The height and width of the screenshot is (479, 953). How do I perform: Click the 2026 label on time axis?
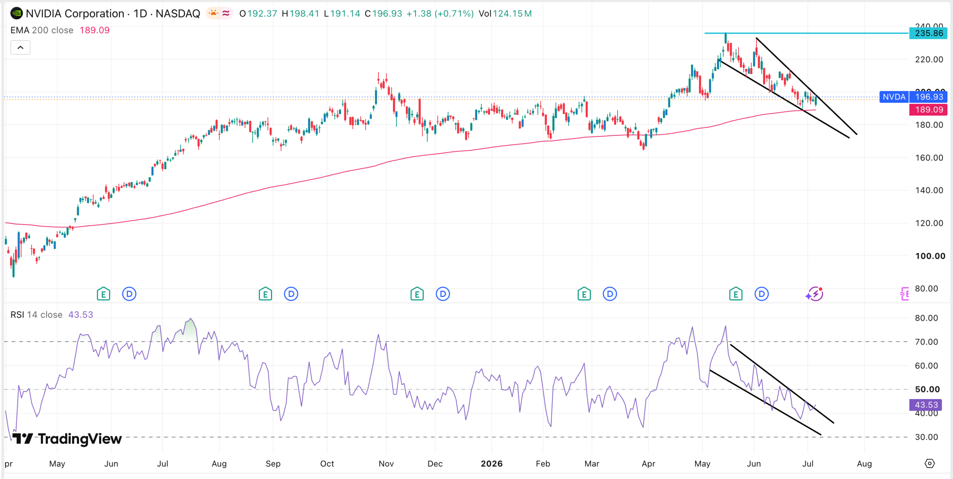coord(491,464)
